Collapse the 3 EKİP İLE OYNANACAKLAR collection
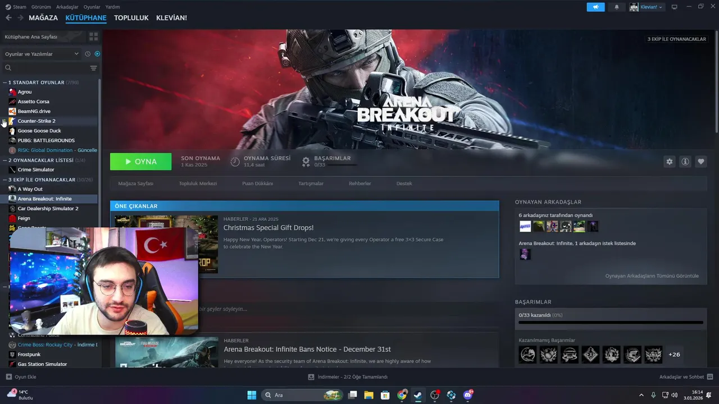Image resolution: width=719 pixels, height=404 pixels. tap(5, 180)
